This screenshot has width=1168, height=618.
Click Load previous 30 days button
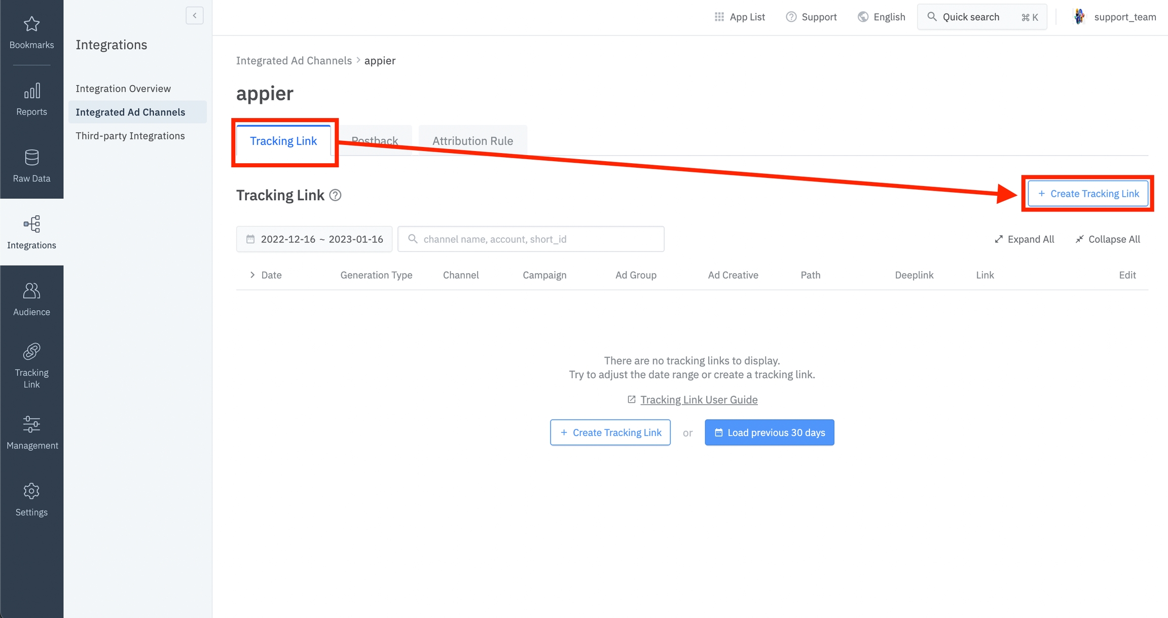coord(769,432)
